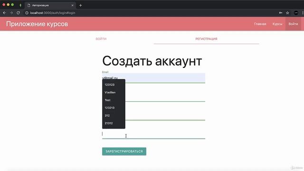This screenshot has width=304, height=171.
Task: Reload the page with the refresh icon
Action: (18, 13)
